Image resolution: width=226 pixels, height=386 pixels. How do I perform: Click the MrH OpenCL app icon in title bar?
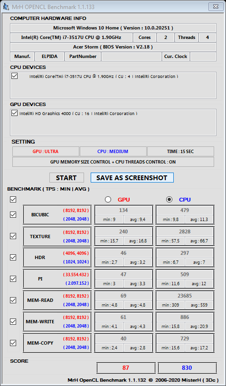[x=6, y=7]
